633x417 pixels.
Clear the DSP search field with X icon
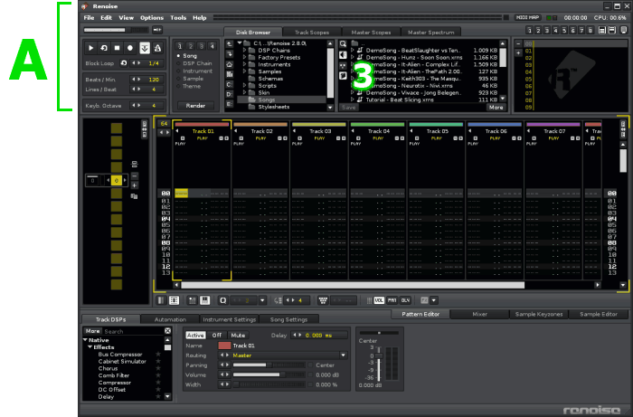click(167, 331)
